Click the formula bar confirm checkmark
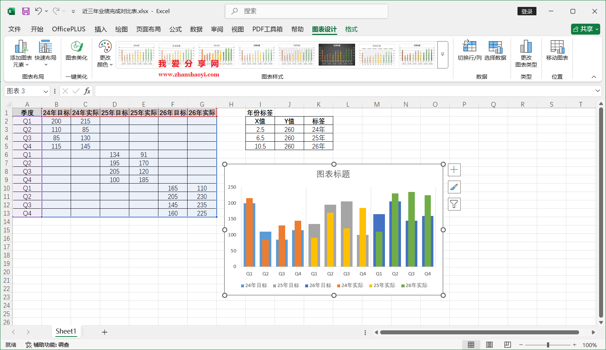Screen dimensions: 606x350 pyautogui.click(x=76, y=91)
